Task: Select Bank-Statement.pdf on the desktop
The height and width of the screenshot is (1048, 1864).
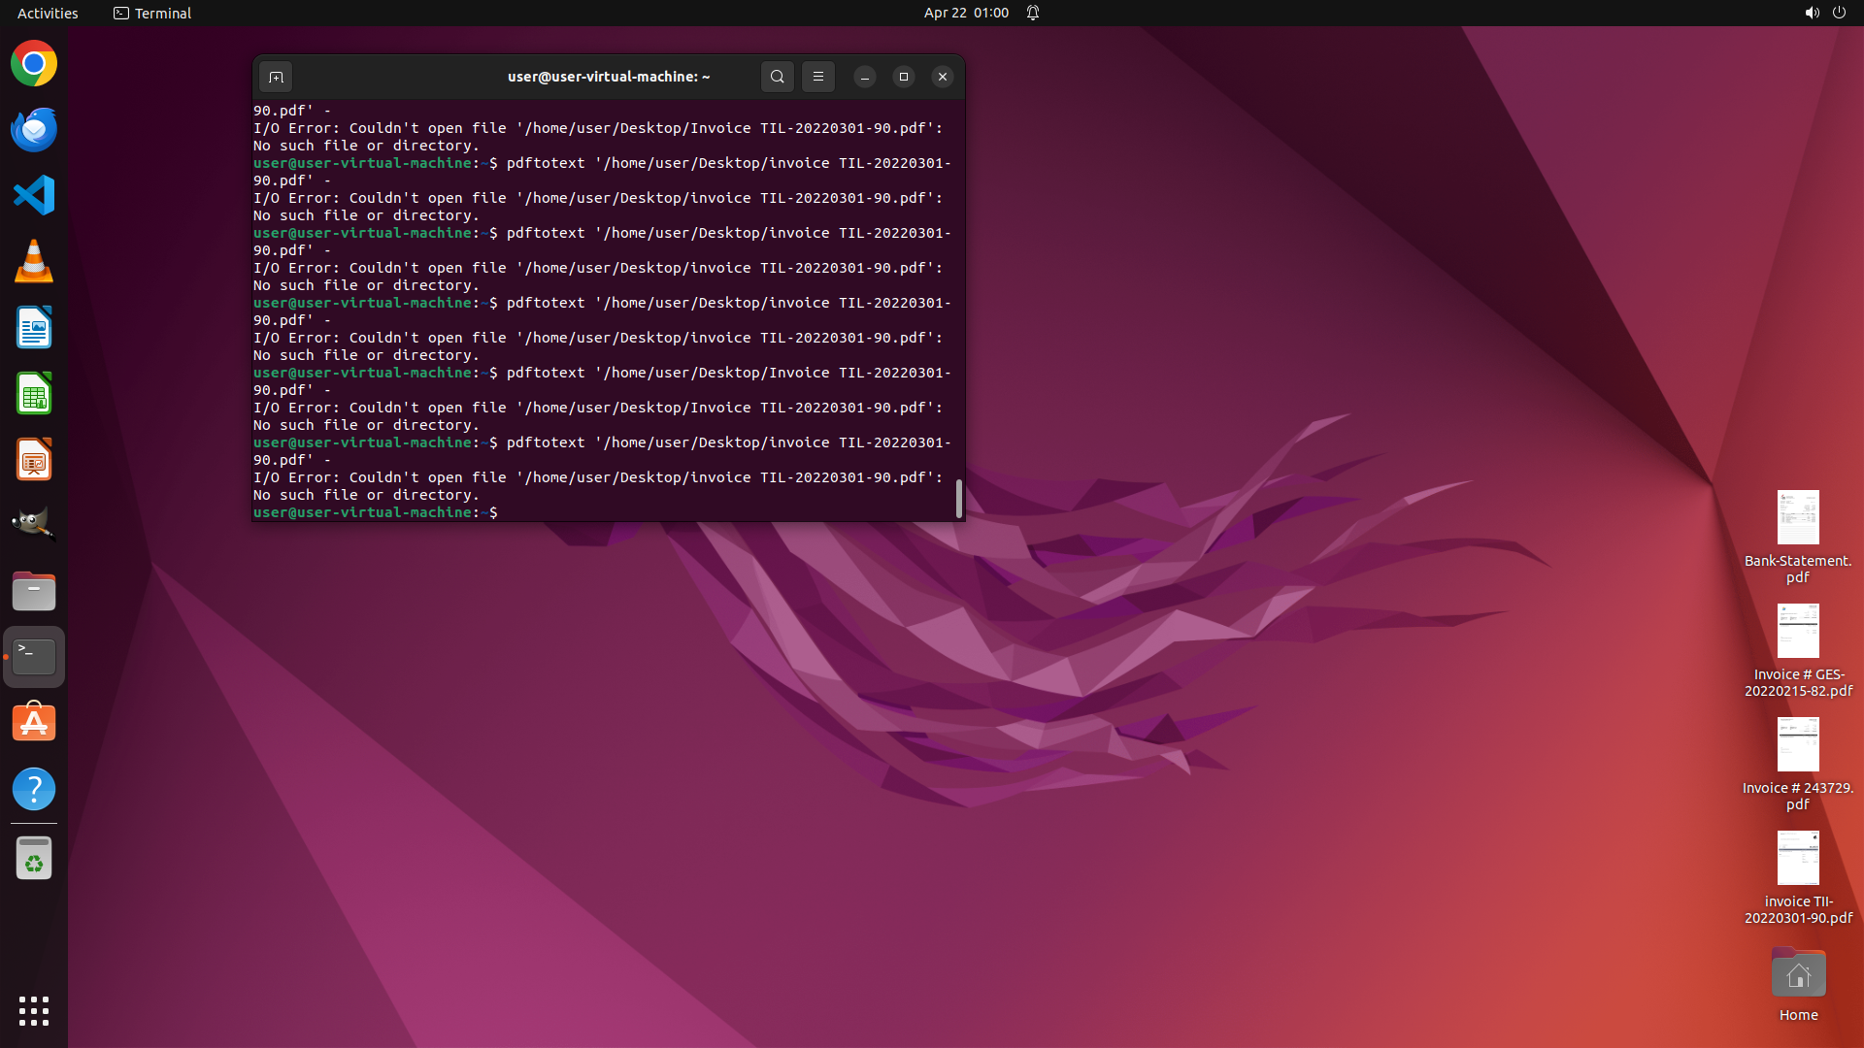Action: (1797, 535)
